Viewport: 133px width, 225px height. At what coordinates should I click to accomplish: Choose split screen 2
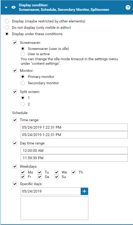pyautogui.click(x=23, y=104)
